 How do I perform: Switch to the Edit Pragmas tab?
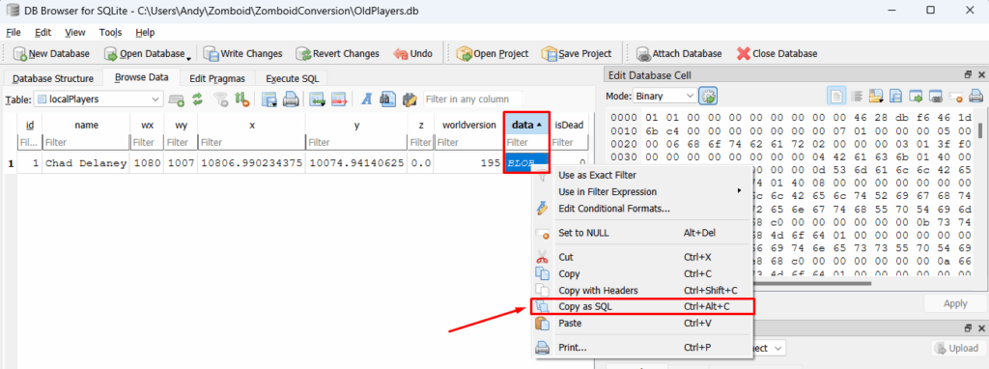pyautogui.click(x=218, y=78)
